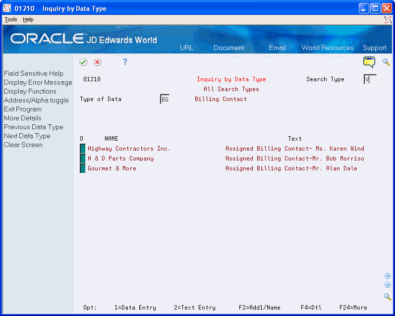Viewport: 395px width, 316px height.
Task: Select Field Sensitive Help
Action: pyautogui.click(x=34, y=73)
